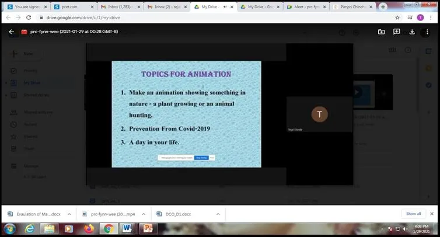Open the media control icon in Chrome toolbar
The width and height of the screenshot is (440, 237).
click(410, 18)
